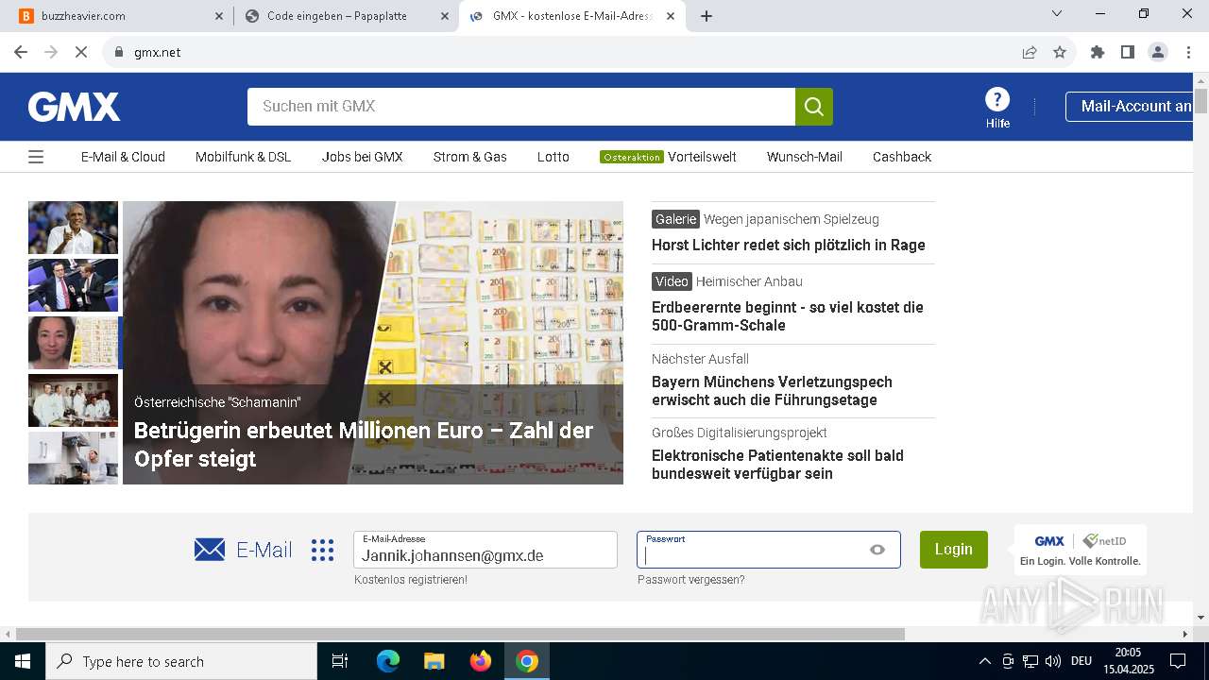Click the E-Mail envelope icon

210,550
